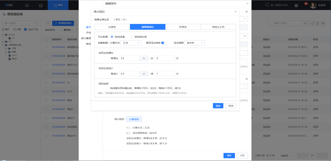
Task: Switch to the 比率法 tab
Action: point(112,27)
